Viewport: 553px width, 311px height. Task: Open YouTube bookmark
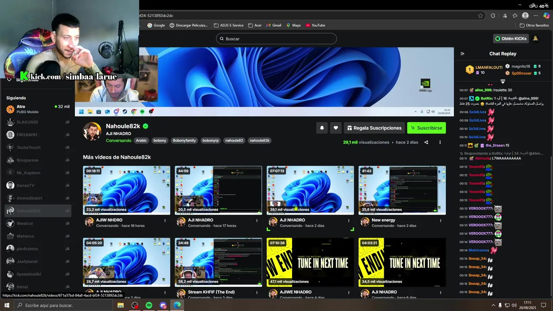(x=315, y=25)
